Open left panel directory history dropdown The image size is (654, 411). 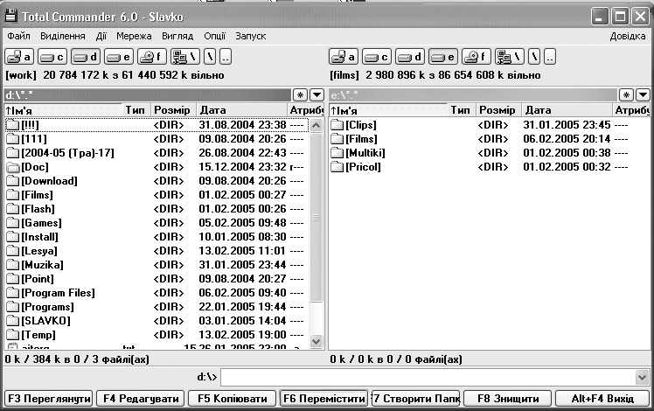(x=317, y=95)
